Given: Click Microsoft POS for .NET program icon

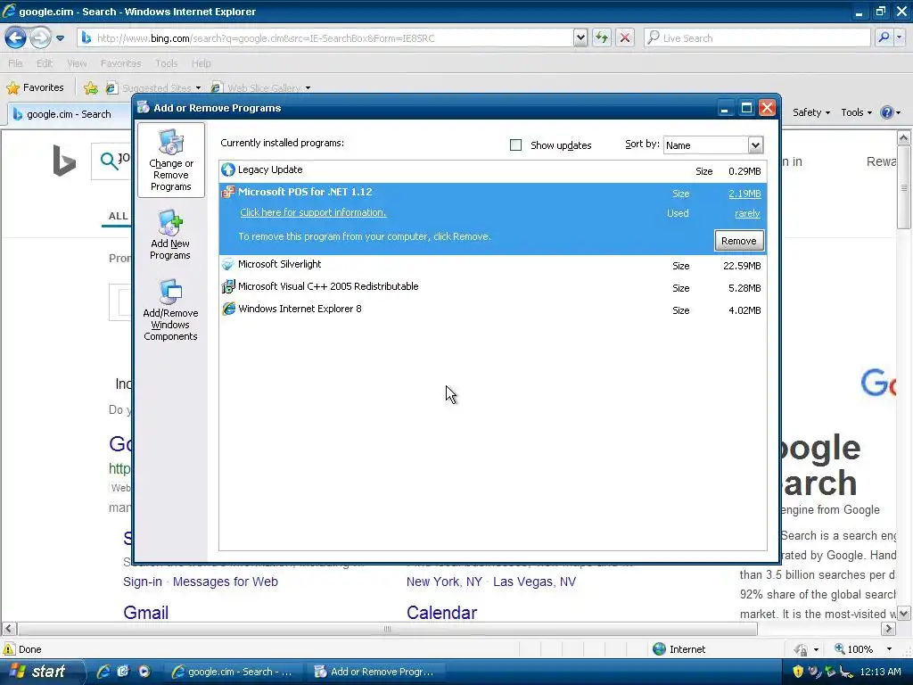Looking at the screenshot, I should click(228, 192).
